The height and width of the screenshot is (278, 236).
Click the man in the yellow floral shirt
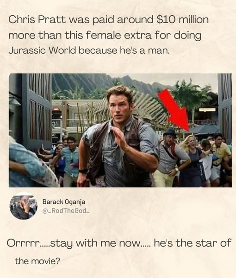point(220,156)
